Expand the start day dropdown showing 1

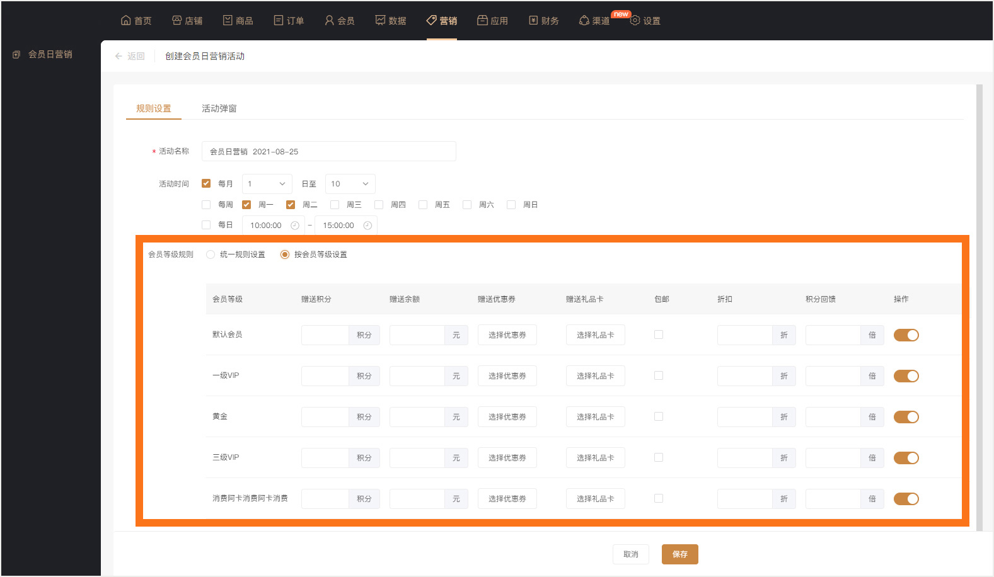coord(267,184)
